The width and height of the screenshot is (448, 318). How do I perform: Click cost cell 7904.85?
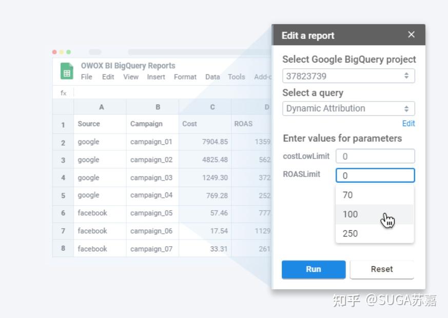click(x=205, y=142)
